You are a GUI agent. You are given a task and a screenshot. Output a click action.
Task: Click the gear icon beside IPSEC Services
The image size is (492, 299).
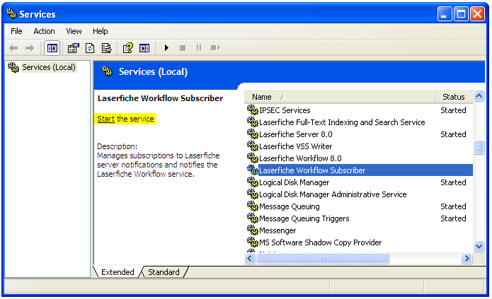[252, 110]
